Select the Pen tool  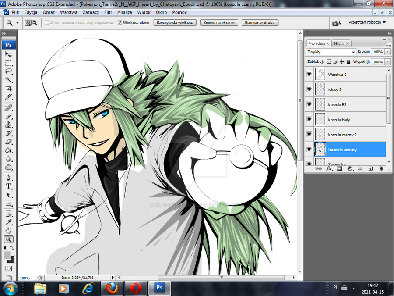click(x=8, y=178)
